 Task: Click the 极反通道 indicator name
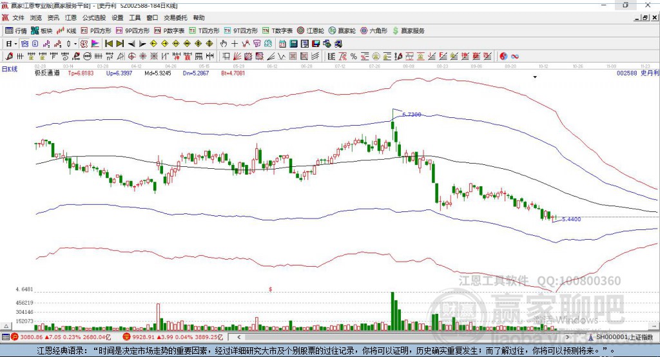click(47, 73)
